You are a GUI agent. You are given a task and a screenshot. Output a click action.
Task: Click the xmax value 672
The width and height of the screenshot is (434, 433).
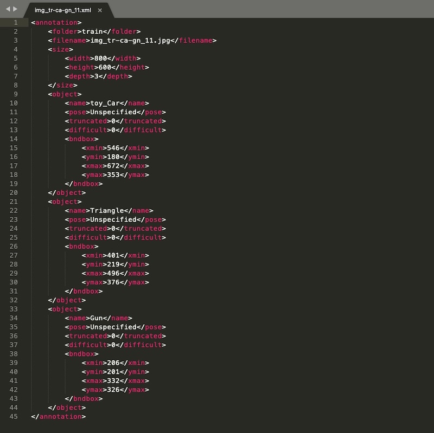pos(113,166)
